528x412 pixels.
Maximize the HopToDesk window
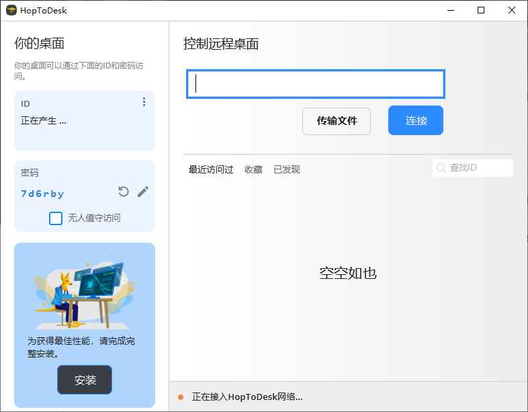pyautogui.click(x=481, y=10)
